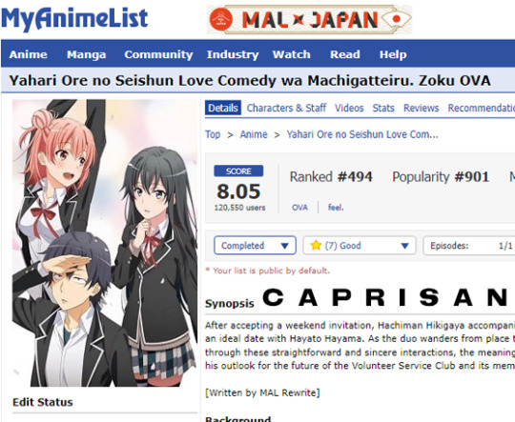This screenshot has height=422, width=515.
Task: Click the Completed status dropdown arrow
Action: [284, 246]
